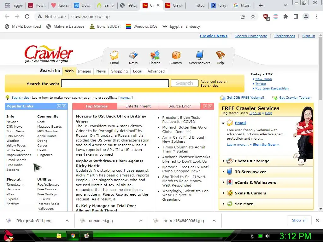The width and height of the screenshot is (323, 242).
Task: Open Chrome from the taskbar
Action: tap(73, 236)
